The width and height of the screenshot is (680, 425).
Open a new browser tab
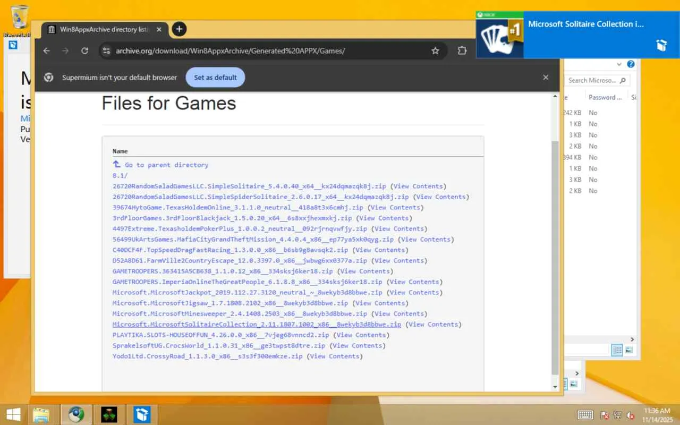(179, 29)
